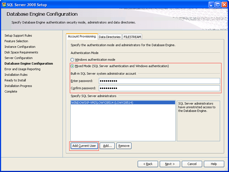Go back with the Back button
229x172 pixels.
click(148, 164)
